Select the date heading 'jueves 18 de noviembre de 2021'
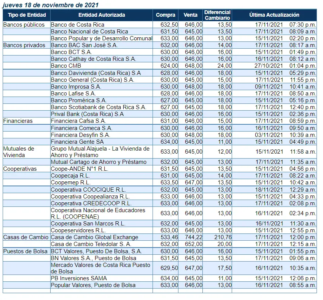 click(x=51, y=5)
